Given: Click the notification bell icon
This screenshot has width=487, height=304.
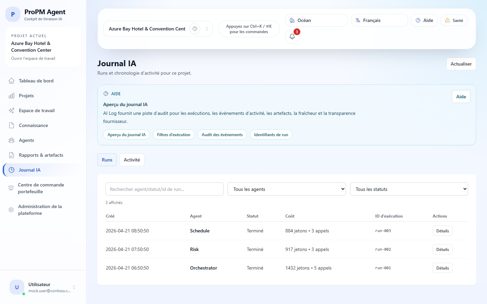Looking at the screenshot, I should [x=292, y=36].
